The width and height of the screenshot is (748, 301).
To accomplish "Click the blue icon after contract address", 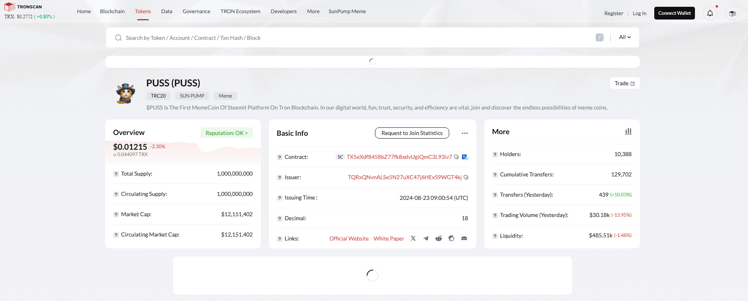I will coord(465,157).
